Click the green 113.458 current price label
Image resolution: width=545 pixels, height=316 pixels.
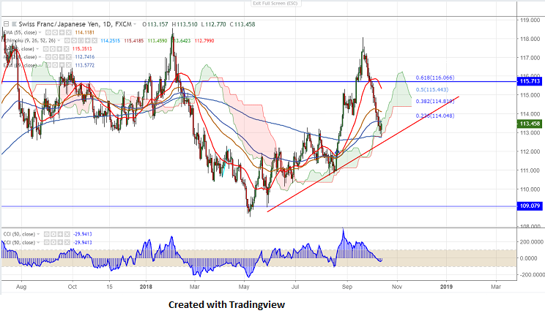tap(530, 124)
